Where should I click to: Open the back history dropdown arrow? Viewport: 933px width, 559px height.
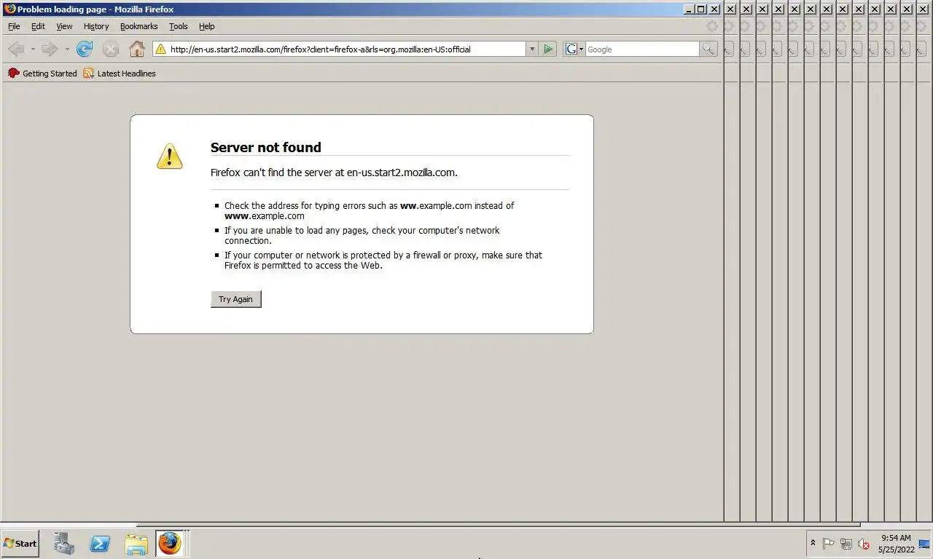(x=32, y=49)
